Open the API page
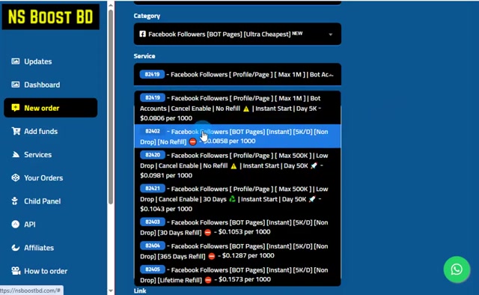Image resolution: width=479 pixels, height=295 pixels. 30,225
